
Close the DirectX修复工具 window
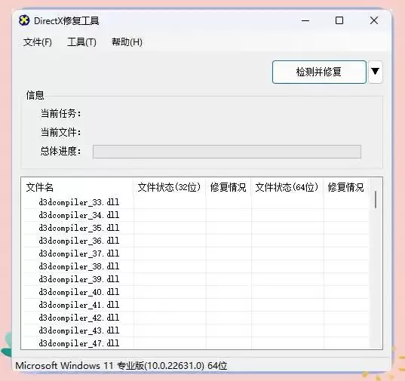[x=374, y=20]
